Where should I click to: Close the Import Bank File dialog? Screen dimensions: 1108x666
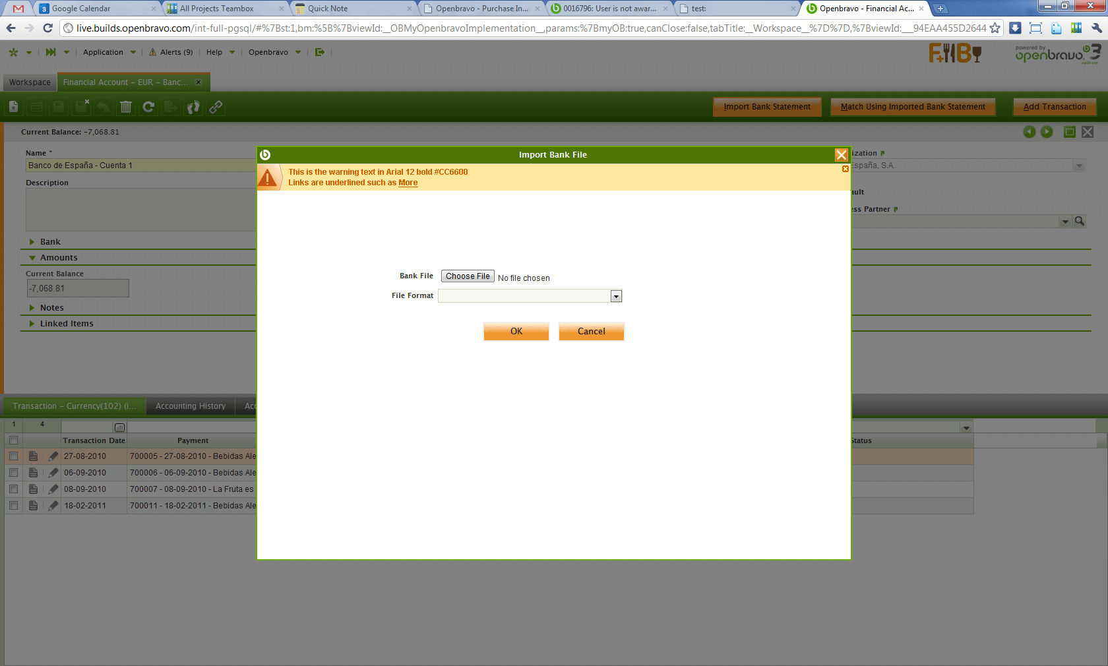tap(842, 155)
